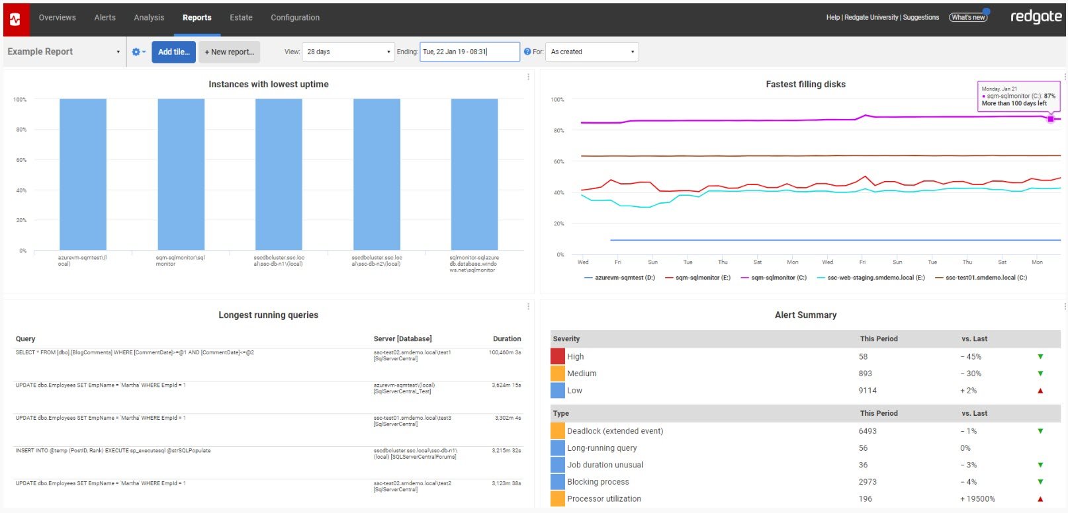
Task: Click the sqlmonitor-sqlazuredb uptime bar
Action: click(x=474, y=175)
